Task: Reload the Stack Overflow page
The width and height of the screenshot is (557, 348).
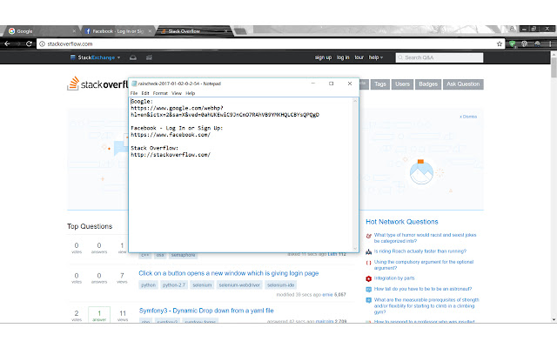Action: pyautogui.click(x=29, y=43)
